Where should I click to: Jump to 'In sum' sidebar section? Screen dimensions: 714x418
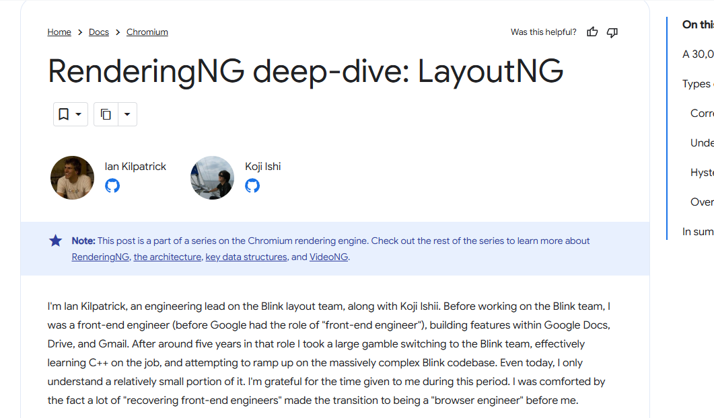[698, 232]
